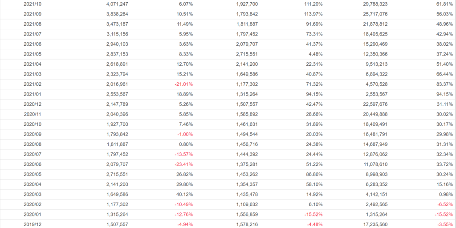Select the 2020/09 date cell
The image size is (456, 228).
tap(32, 134)
